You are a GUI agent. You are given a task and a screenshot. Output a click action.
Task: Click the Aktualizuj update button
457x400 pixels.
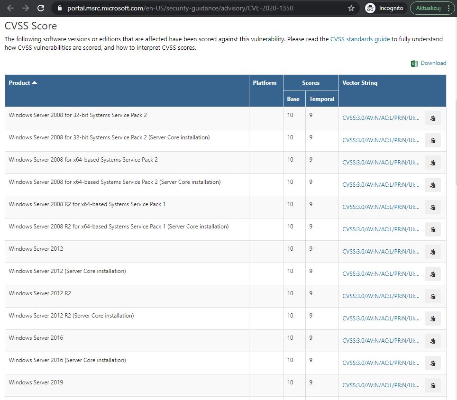[428, 8]
